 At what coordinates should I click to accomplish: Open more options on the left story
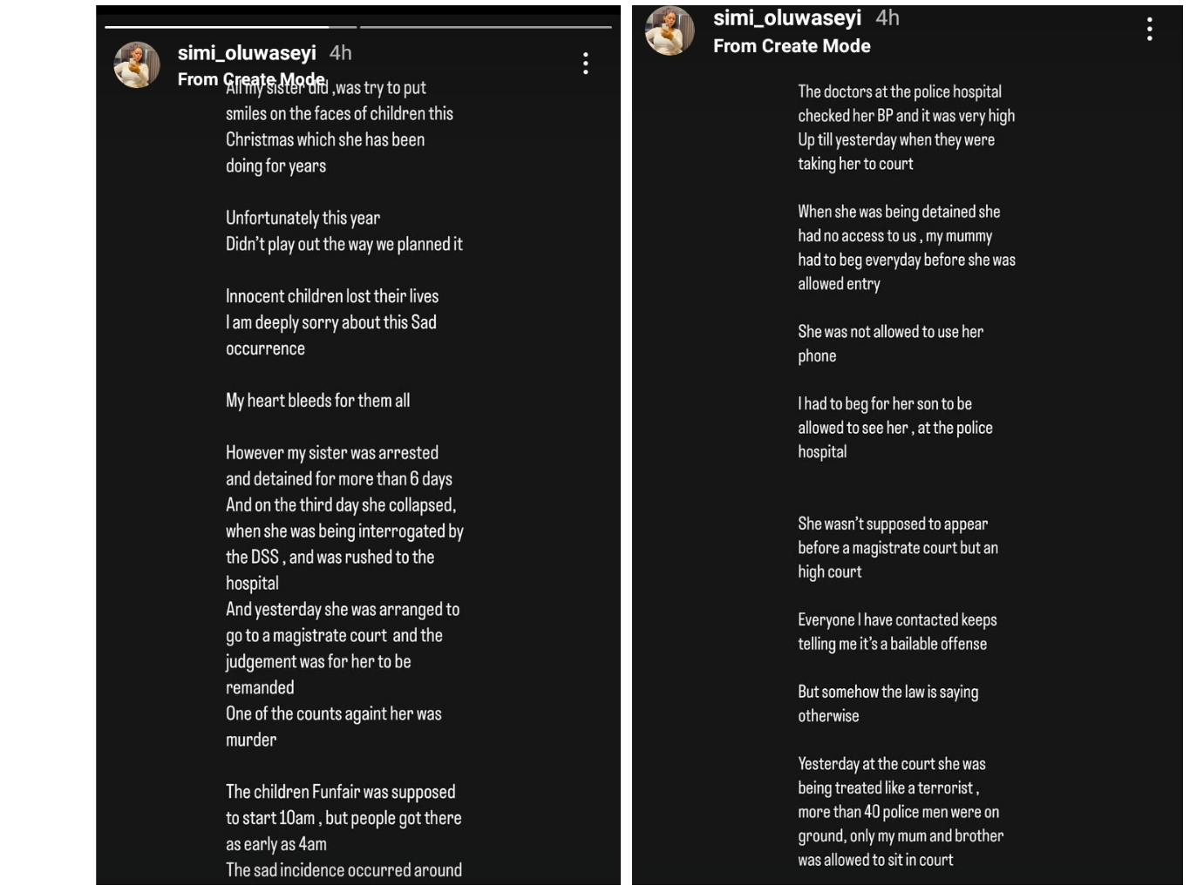pos(586,63)
